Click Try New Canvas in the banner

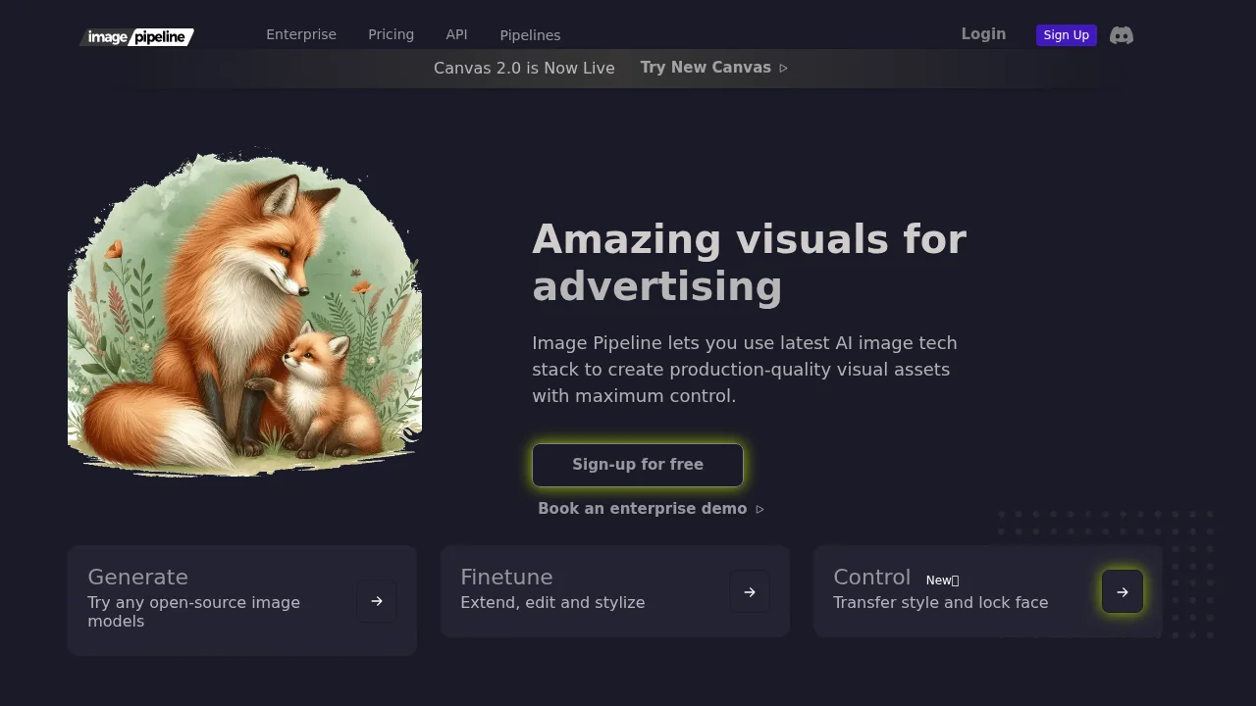706,67
